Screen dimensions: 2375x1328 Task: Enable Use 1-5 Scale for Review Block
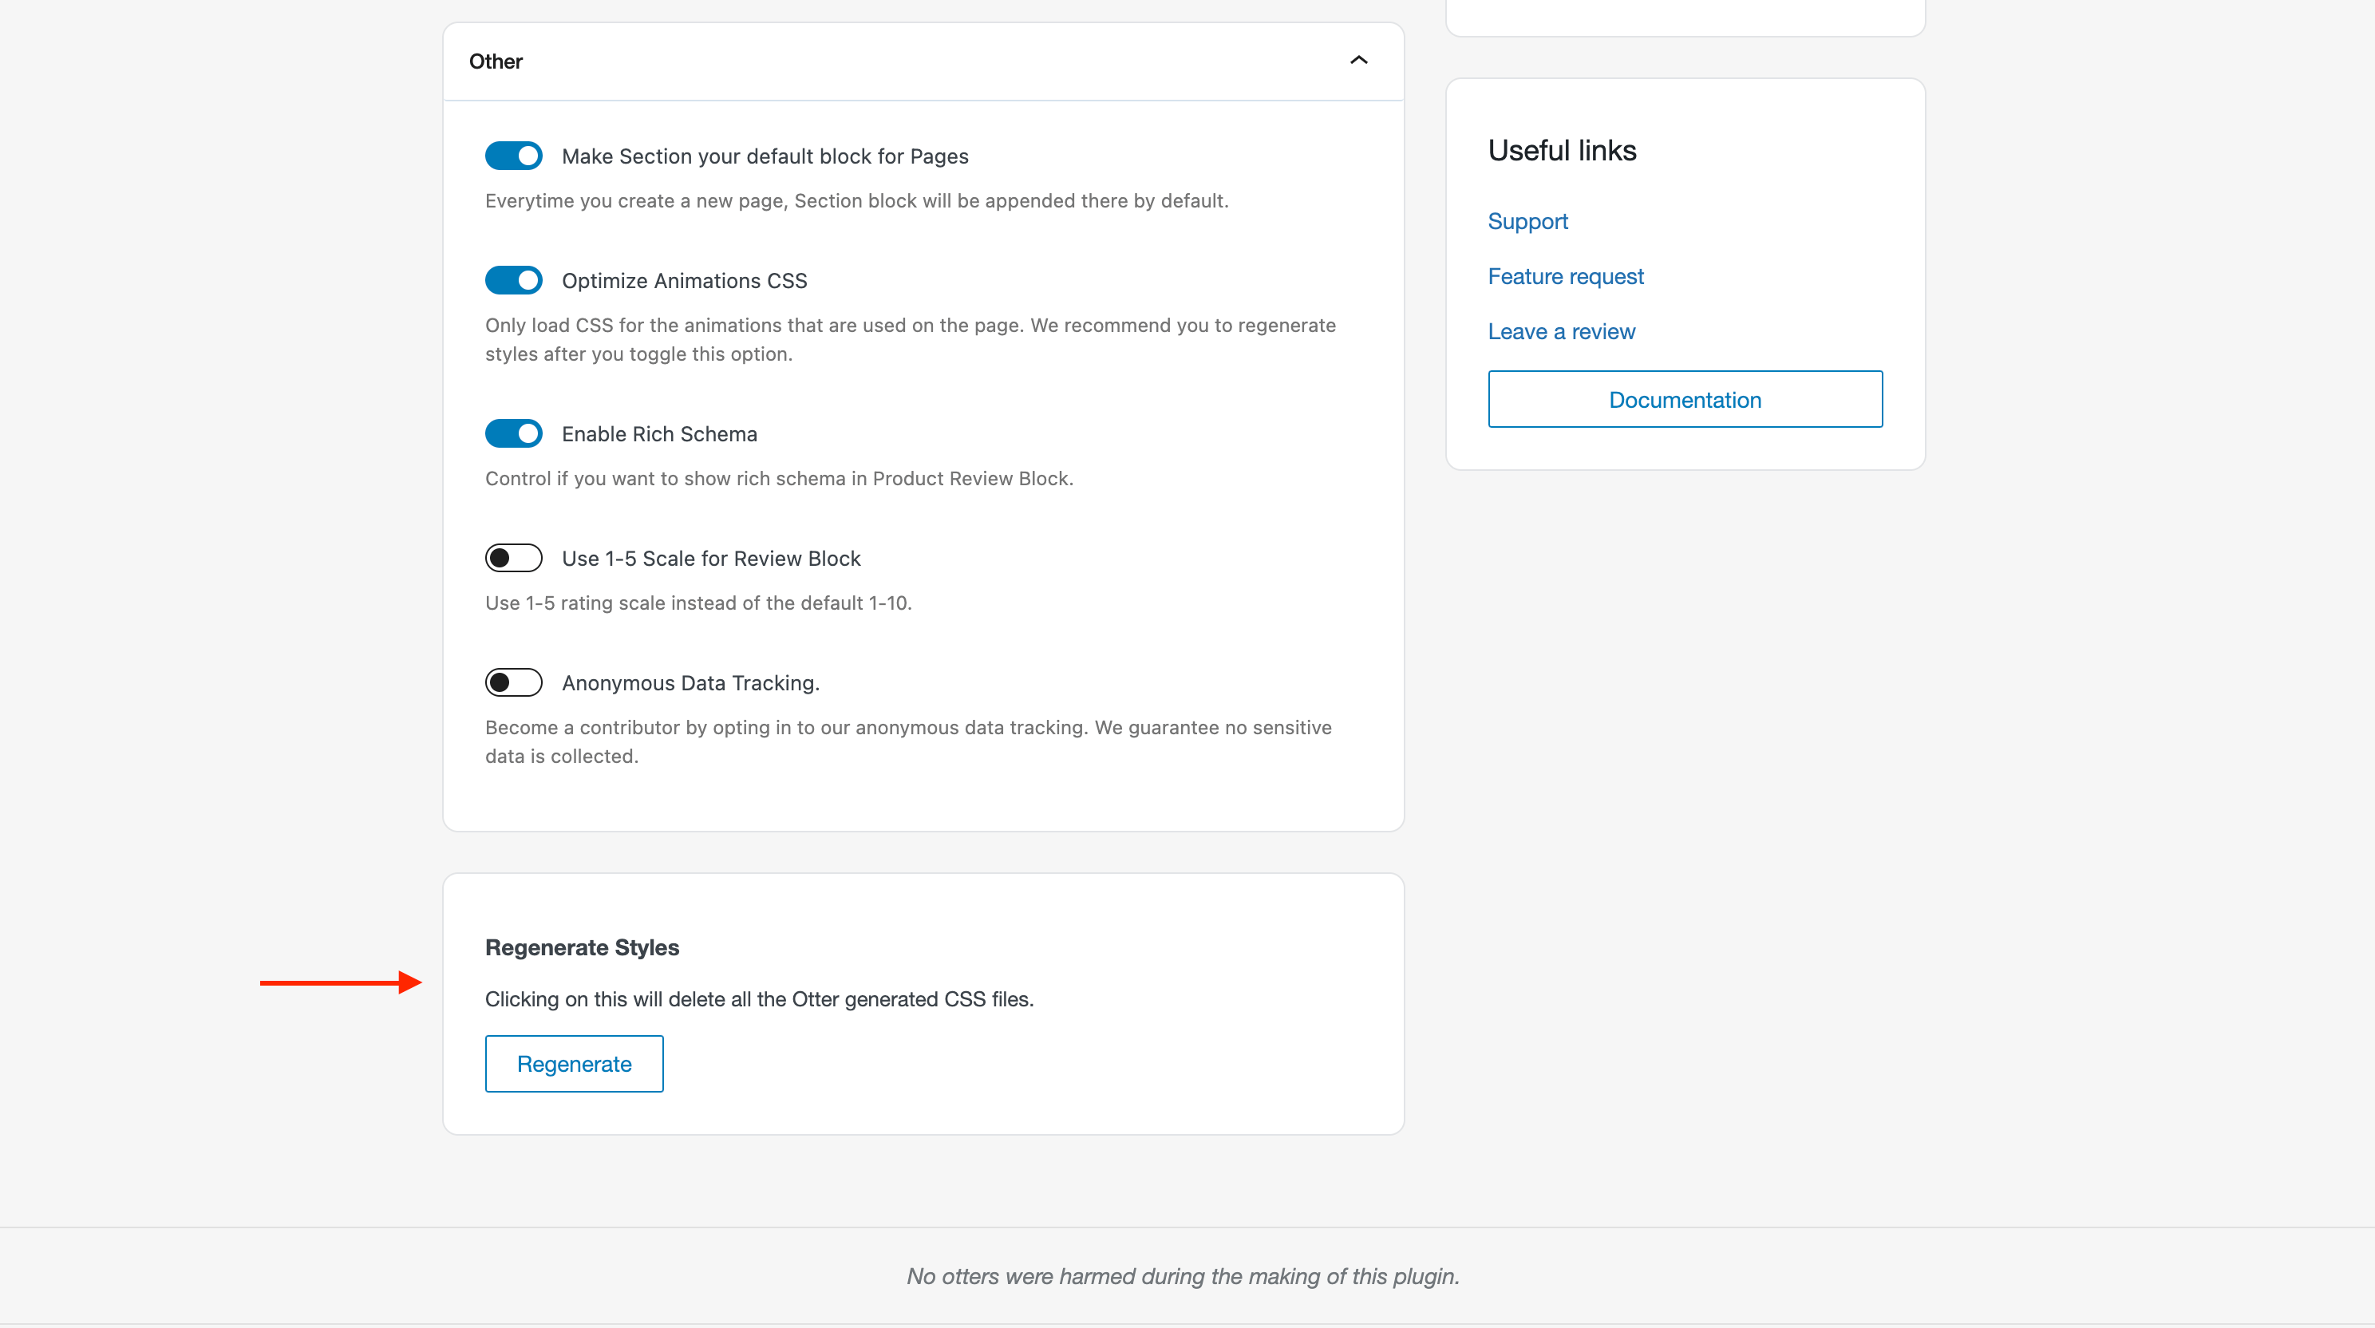coord(513,558)
